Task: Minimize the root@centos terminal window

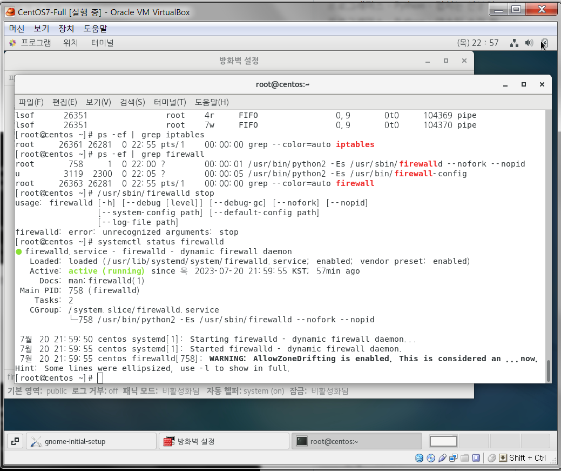Action: [505, 84]
